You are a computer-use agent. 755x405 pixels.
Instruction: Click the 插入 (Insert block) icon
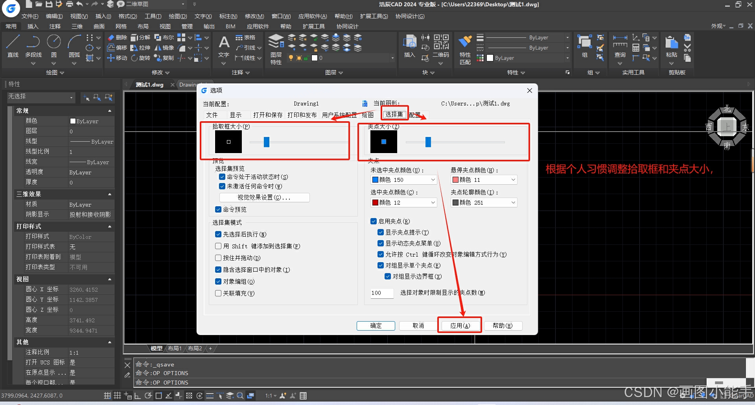tap(410, 46)
